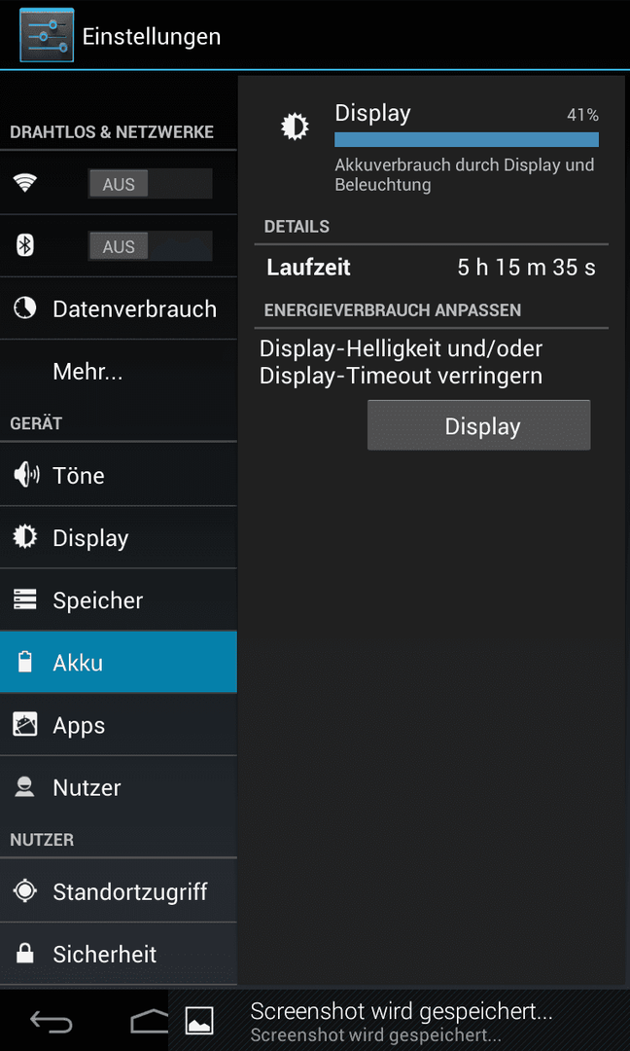Screen dimensions: 630x1051
Task: Click the Töne speaker icon
Action: 25,475
